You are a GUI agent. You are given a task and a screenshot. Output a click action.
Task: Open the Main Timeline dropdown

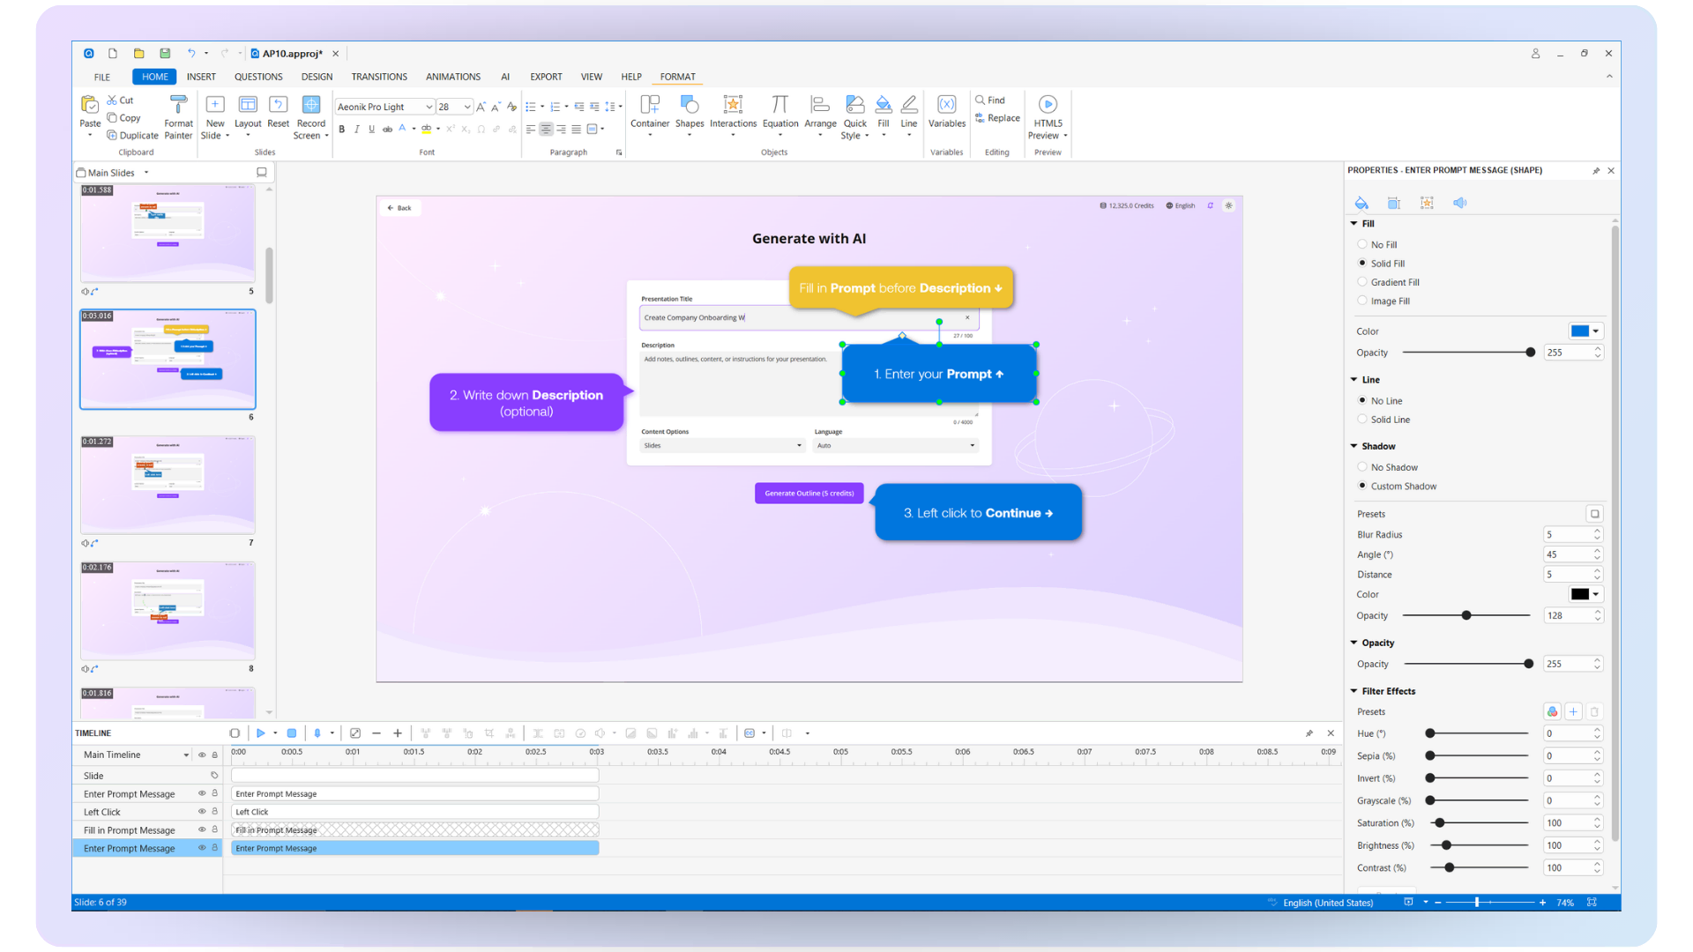pyautogui.click(x=186, y=755)
